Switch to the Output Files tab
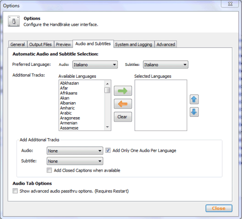Screen dimensions: 242x219 tap(40, 44)
